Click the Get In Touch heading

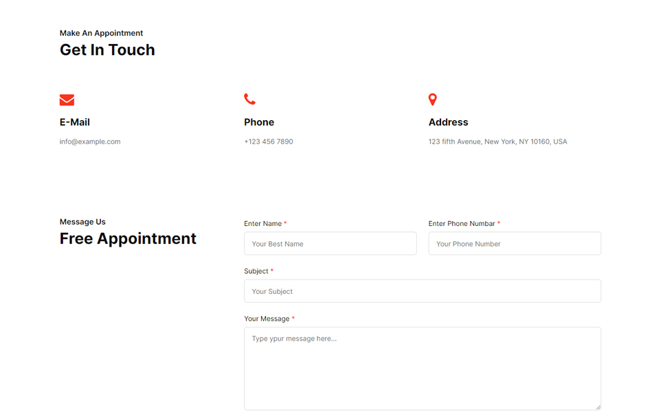107,50
